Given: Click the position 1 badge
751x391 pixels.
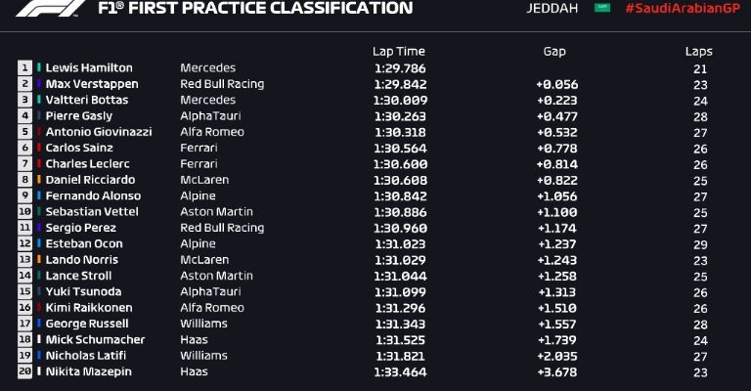Looking at the screenshot, I should click(x=24, y=68).
